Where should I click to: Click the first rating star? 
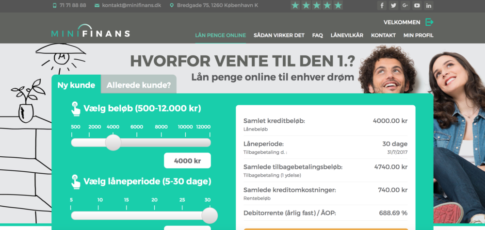tap(295, 5)
